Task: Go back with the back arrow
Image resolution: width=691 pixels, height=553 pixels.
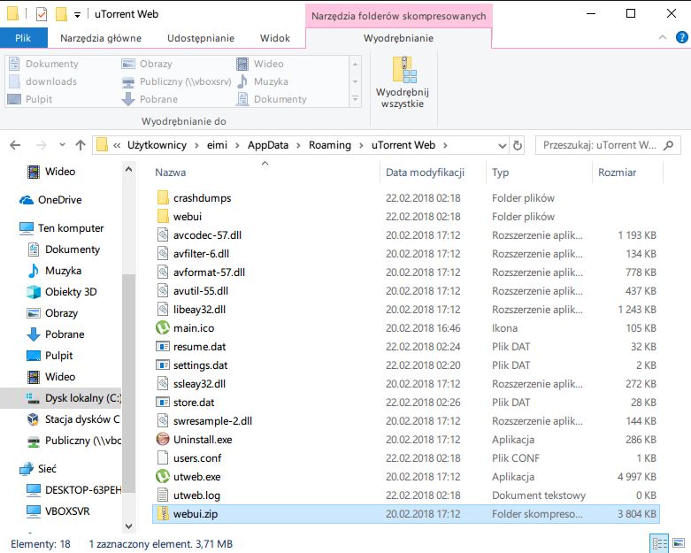Action: tap(15, 145)
